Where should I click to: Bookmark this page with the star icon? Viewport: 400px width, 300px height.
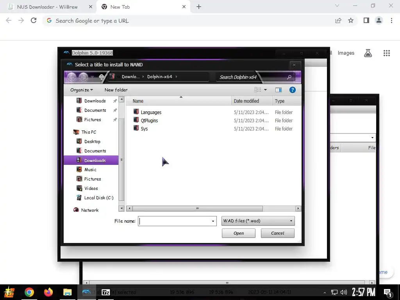tap(351, 20)
